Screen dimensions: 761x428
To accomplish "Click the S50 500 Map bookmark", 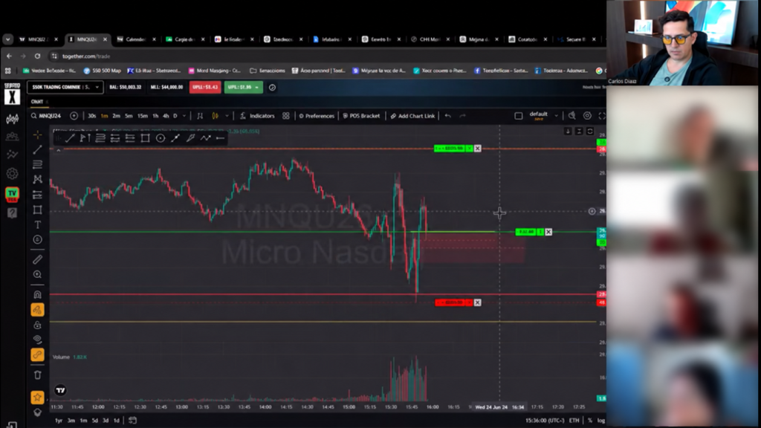I will coord(102,71).
